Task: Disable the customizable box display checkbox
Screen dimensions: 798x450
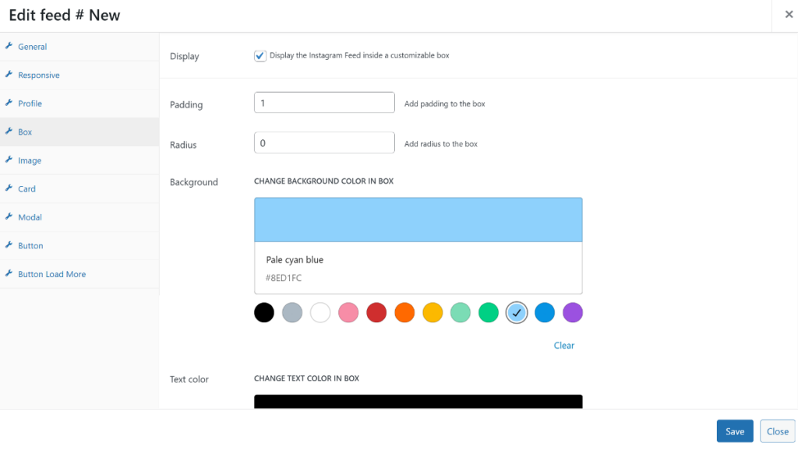Action: point(260,55)
